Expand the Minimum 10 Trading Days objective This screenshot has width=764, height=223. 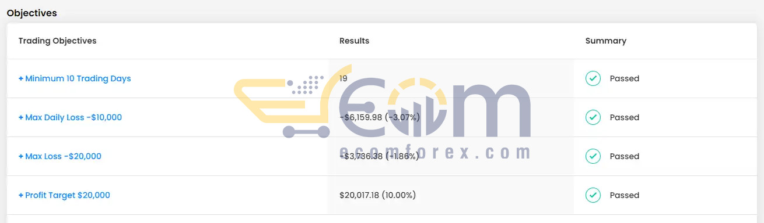click(75, 78)
